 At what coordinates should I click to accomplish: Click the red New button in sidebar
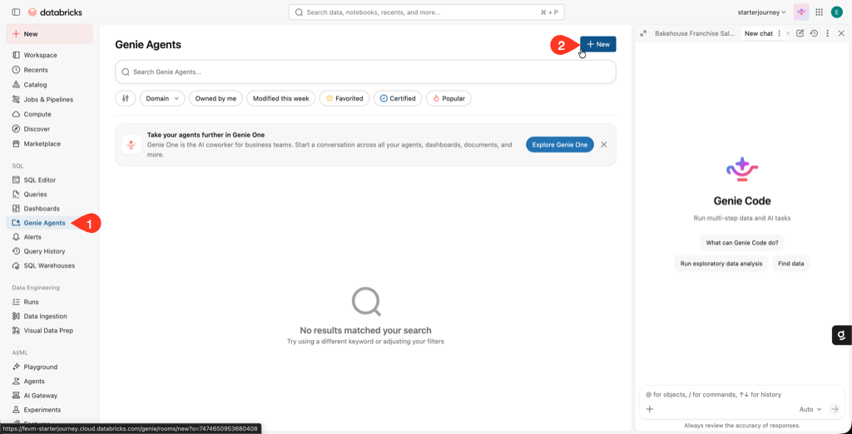point(49,34)
